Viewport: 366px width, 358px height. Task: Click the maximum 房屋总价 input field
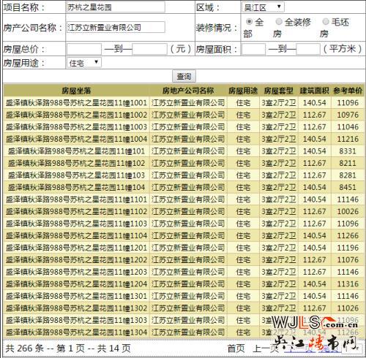click(x=149, y=49)
